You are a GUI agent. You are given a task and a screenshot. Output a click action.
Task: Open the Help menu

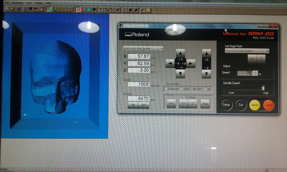(48, 3)
